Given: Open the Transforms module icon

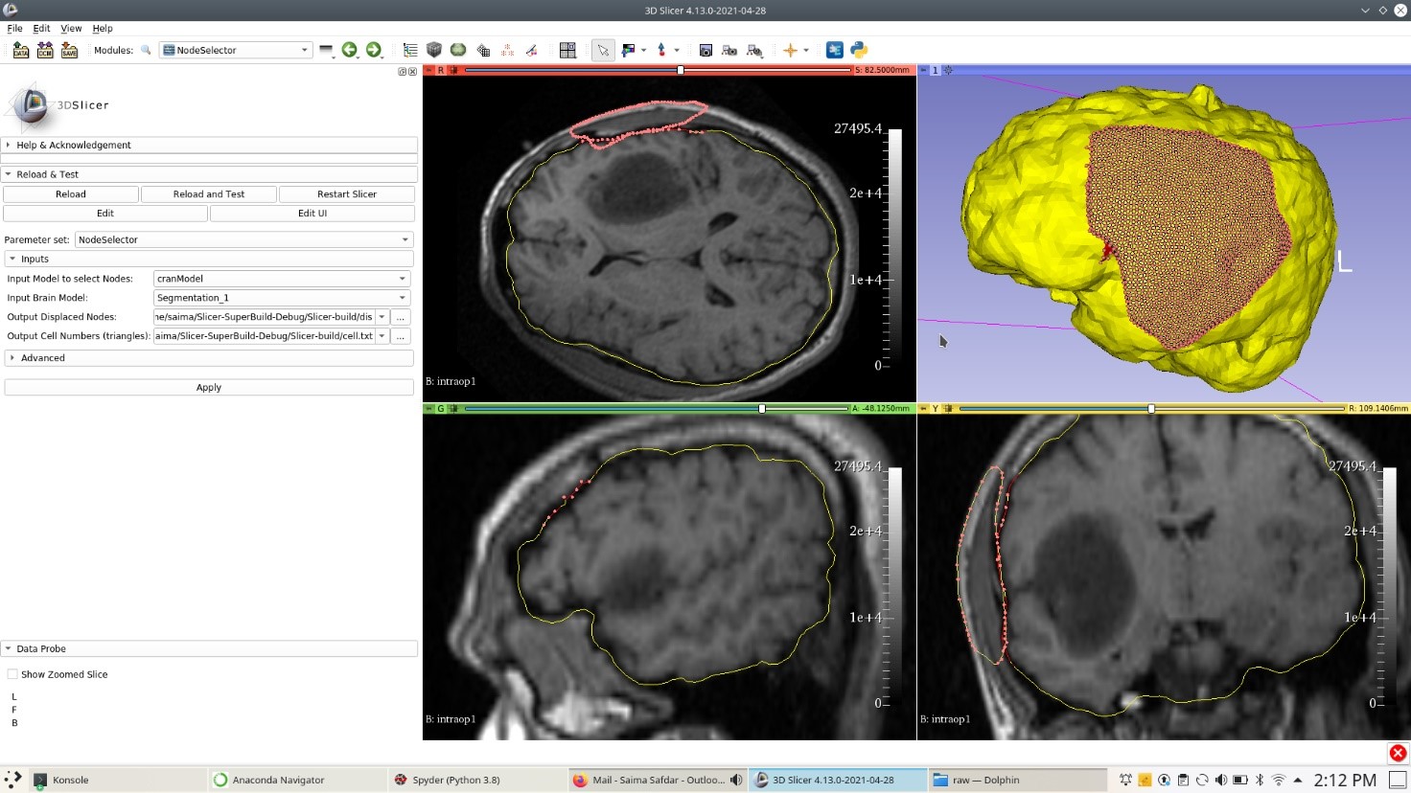Looking at the screenshot, I should click(x=483, y=50).
